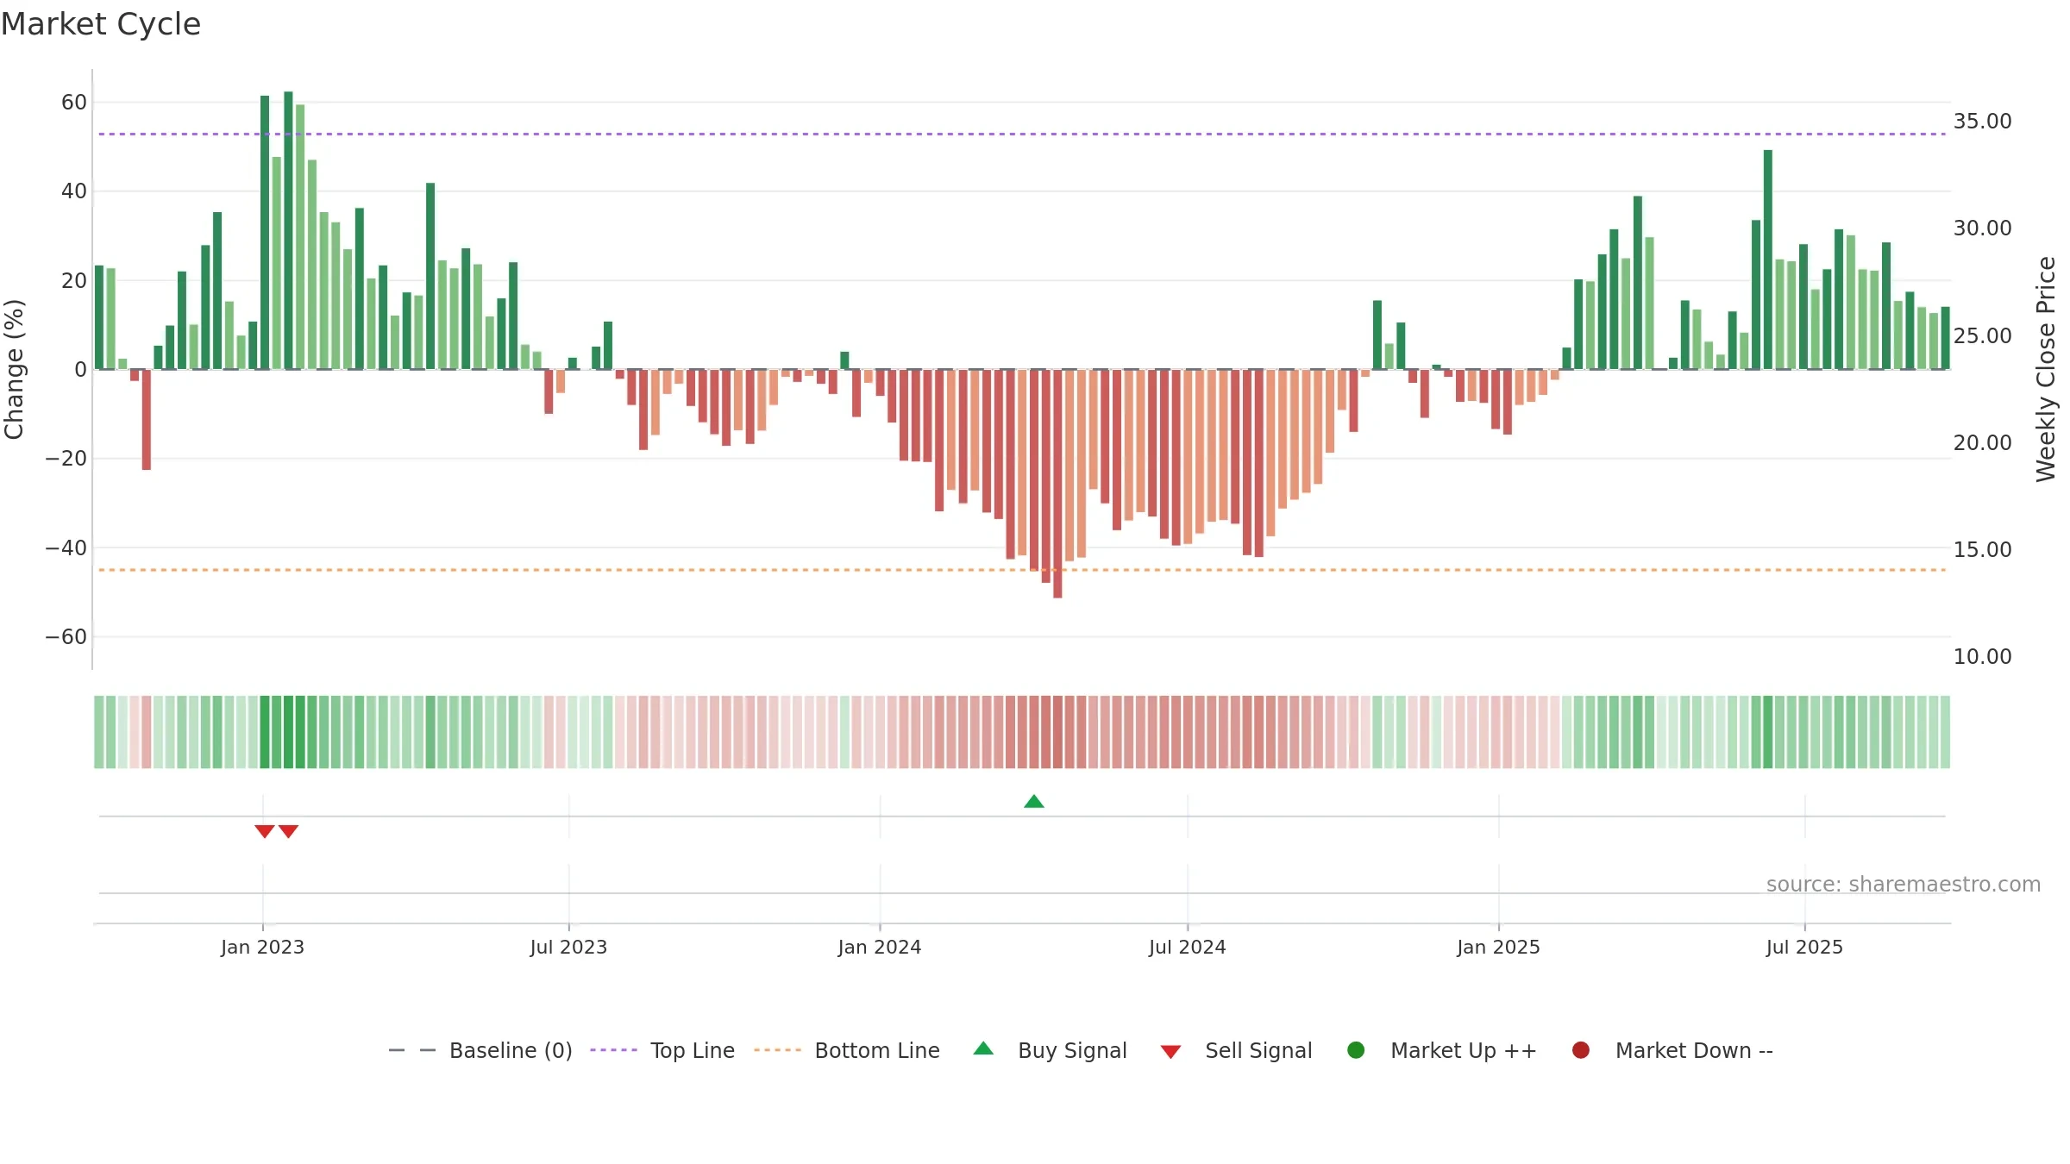2070x1164 pixels.
Task: Click the 60 tick on left axis
Action: click(74, 103)
